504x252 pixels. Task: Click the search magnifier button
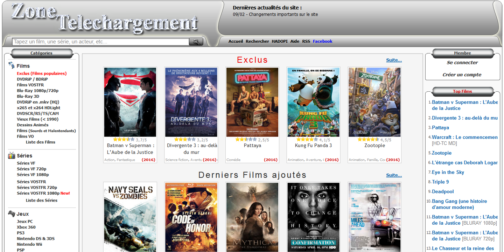click(x=196, y=42)
